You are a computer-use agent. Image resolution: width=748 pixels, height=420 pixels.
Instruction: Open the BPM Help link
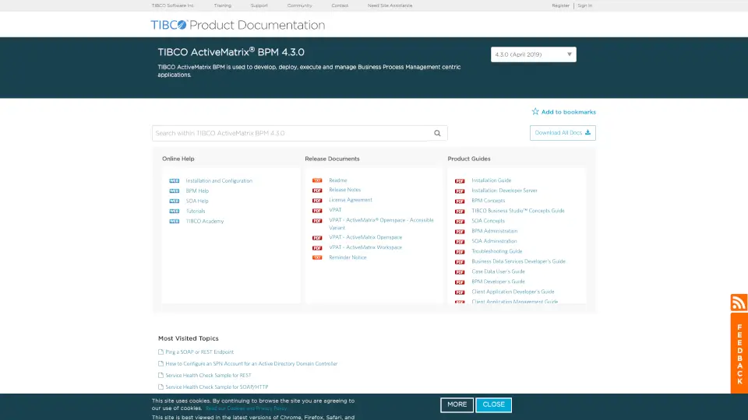(x=197, y=191)
